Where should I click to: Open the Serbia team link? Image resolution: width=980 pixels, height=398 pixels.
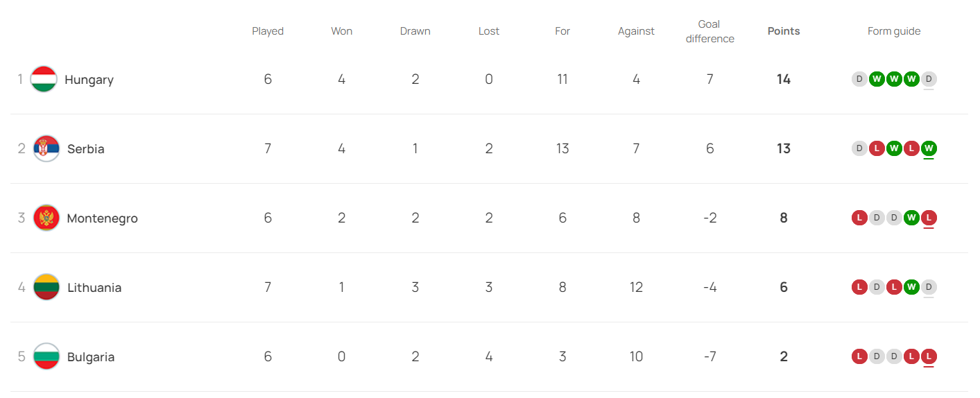tap(86, 149)
